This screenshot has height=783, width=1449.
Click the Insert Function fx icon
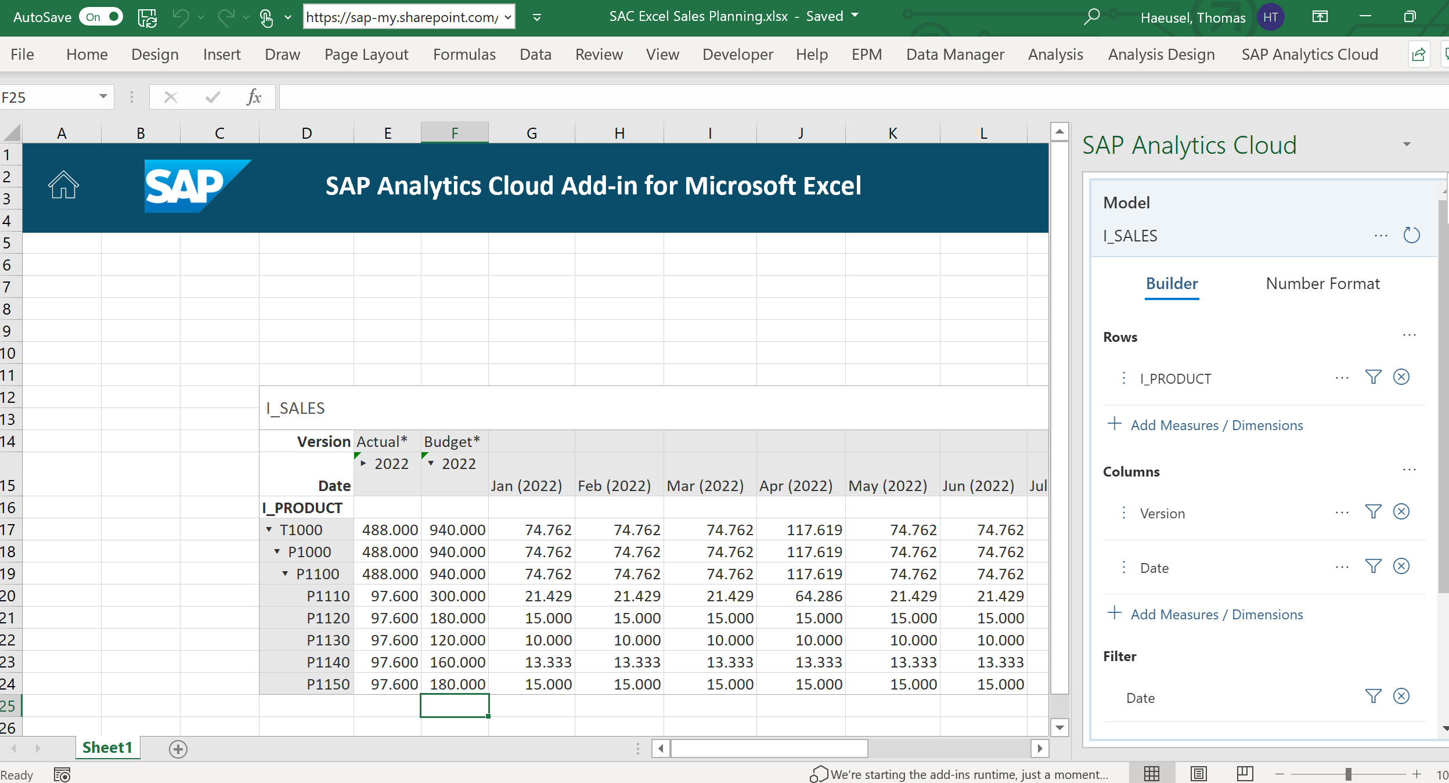coord(254,97)
